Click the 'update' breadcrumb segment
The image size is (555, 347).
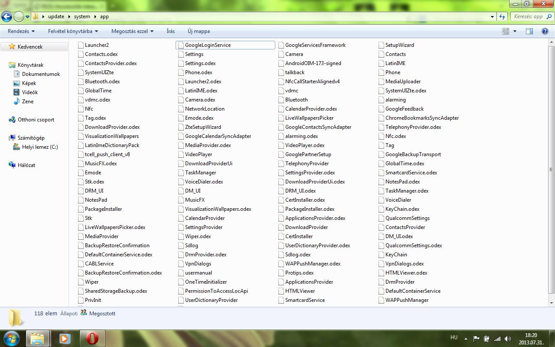coord(56,16)
